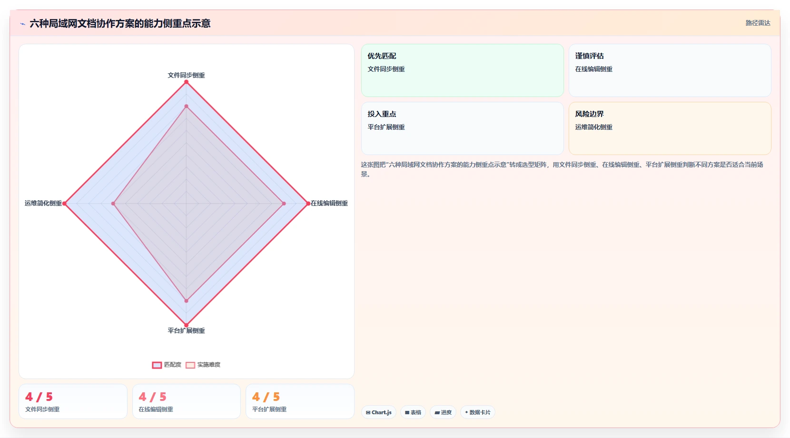The height and width of the screenshot is (438, 790).
Task: Open the 投入重点 card
Action: [463, 128]
